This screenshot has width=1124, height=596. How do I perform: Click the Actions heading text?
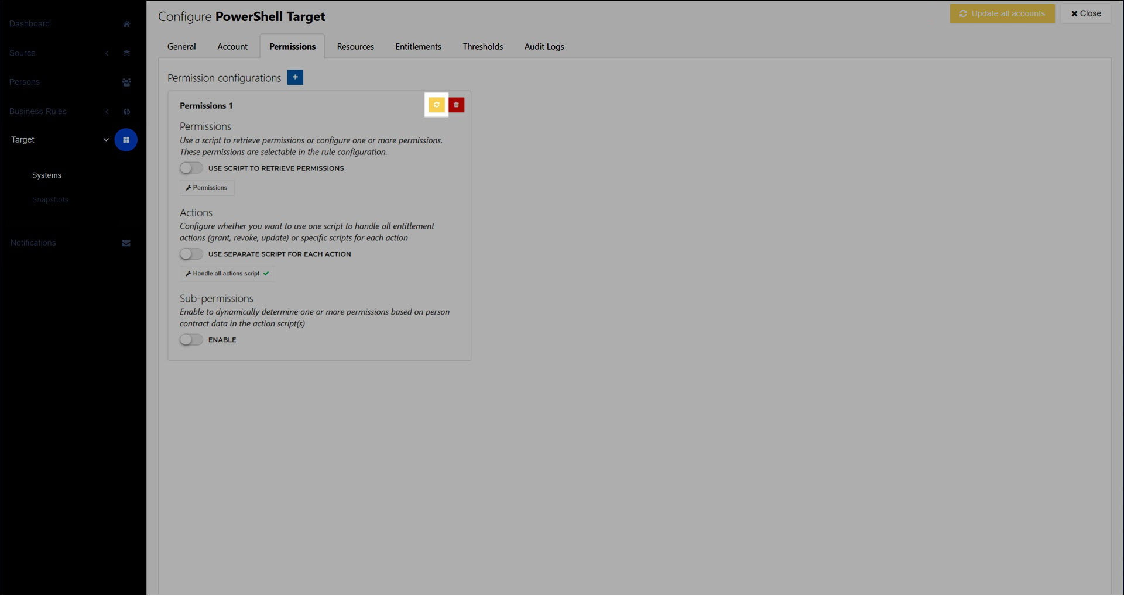[x=196, y=213]
